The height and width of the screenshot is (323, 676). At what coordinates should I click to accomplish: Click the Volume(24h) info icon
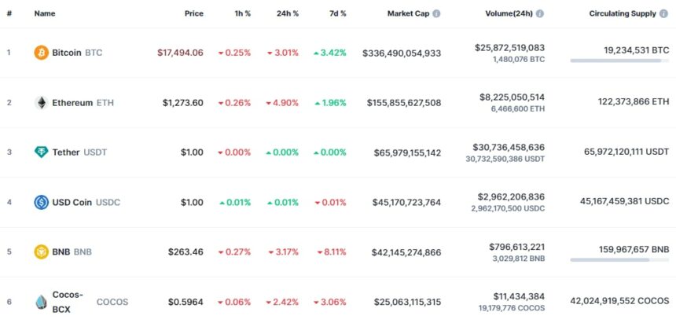coord(540,14)
